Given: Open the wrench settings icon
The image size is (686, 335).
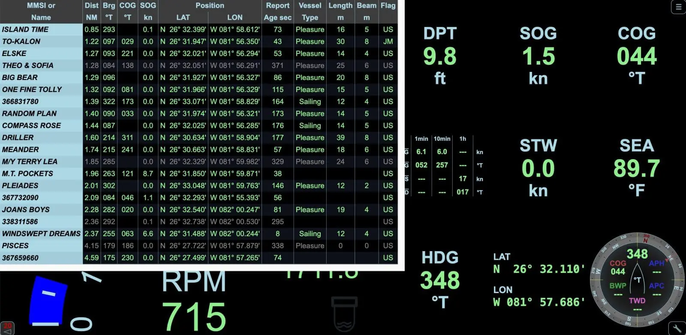Looking at the screenshot, I should tap(677, 329).
